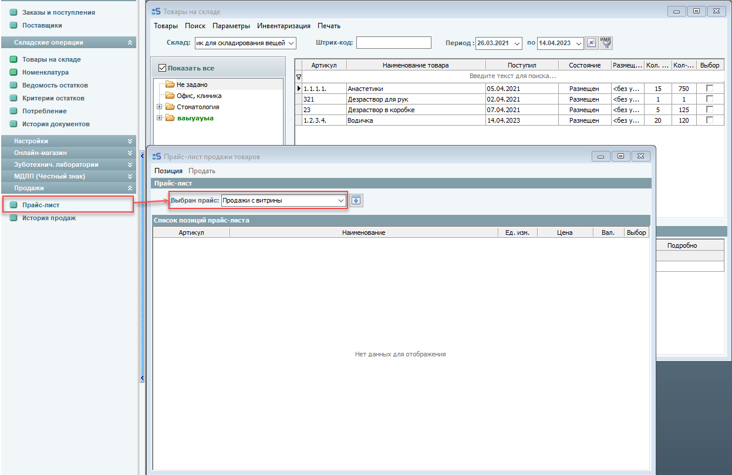Open the 'Позиция' menu in price list window
732x475 pixels.
[168, 171]
